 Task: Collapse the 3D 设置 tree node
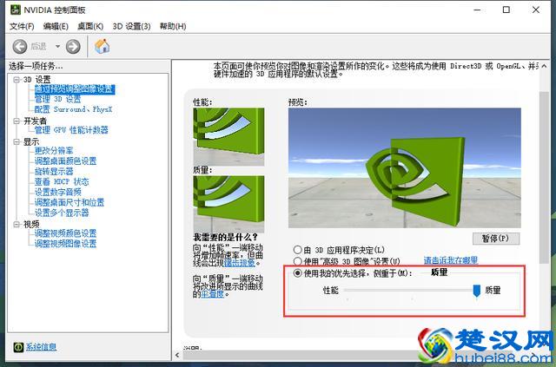pos(17,80)
